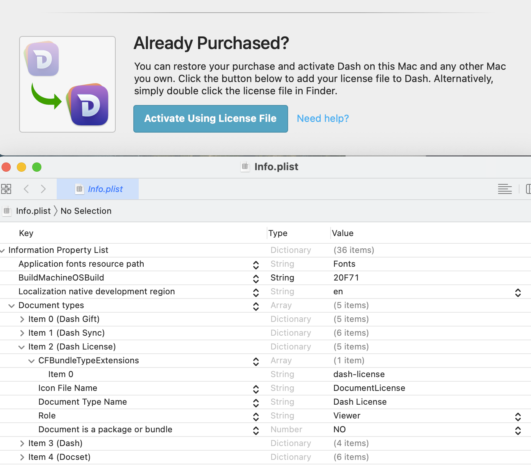
Task: Click the add editor split icon
Action: coord(528,189)
